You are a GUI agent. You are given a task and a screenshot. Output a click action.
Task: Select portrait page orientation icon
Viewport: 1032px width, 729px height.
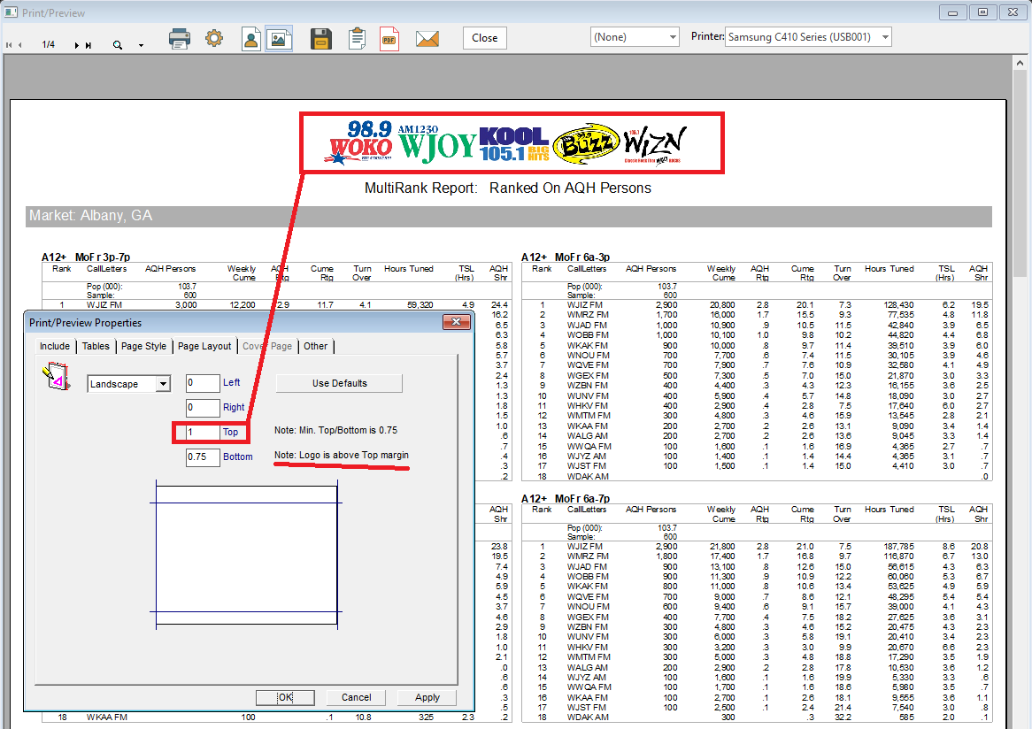tap(250, 39)
